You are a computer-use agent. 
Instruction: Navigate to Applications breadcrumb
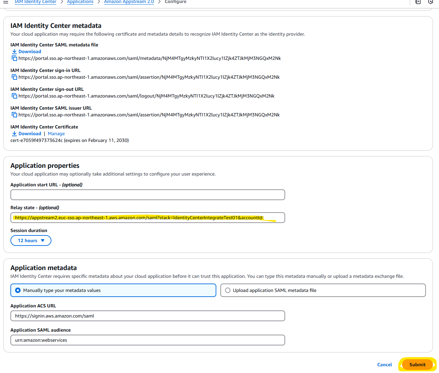[80, 2]
